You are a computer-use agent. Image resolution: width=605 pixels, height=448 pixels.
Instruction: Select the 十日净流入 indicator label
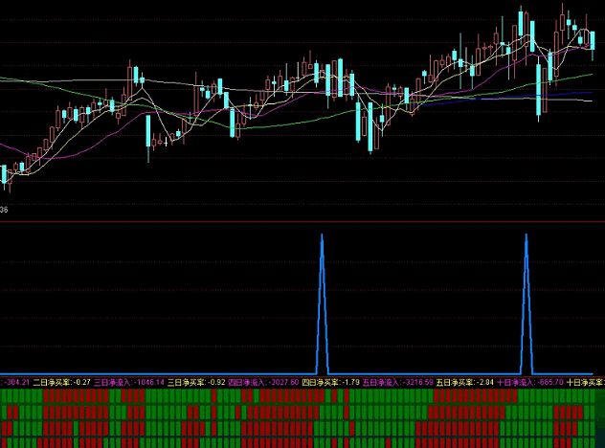click(514, 381)
